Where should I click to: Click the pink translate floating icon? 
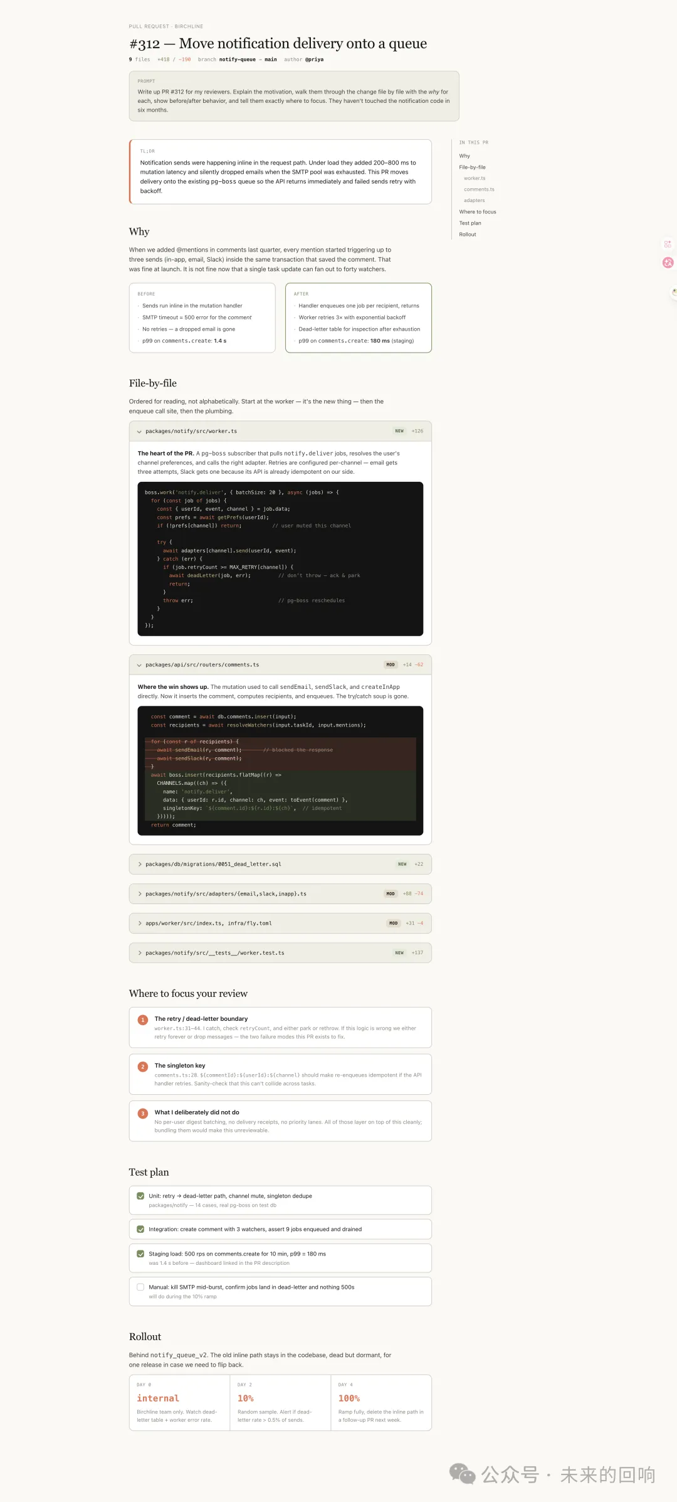pyautogui.click(x=668, y=263)
